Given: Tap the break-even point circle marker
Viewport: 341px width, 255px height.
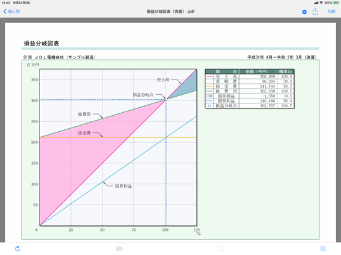Looking at the screenshot, I should pyautogui.click(x=166, y=100).
